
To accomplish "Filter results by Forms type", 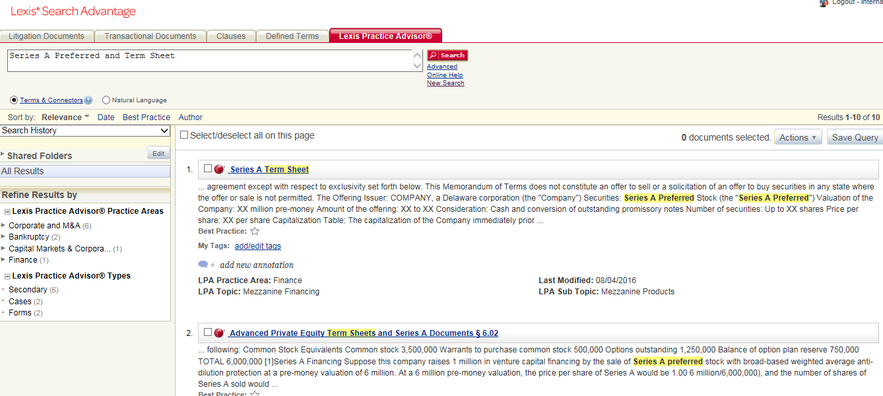I will (x=20, y=313).
